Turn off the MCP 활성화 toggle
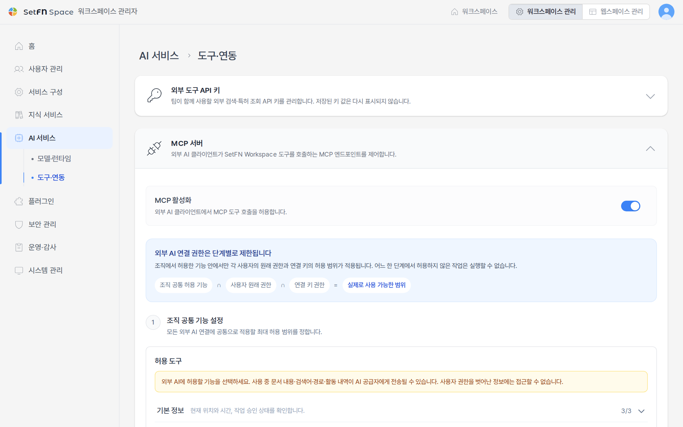Image resolution: width=683 pixels, height=427 pixels. 630,206
